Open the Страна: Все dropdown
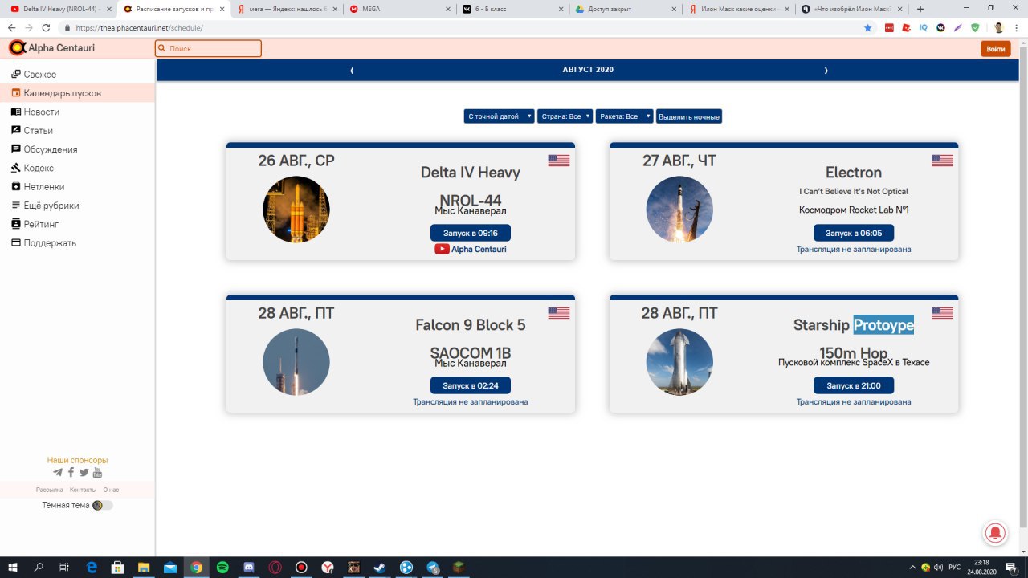 click(565, 116)
